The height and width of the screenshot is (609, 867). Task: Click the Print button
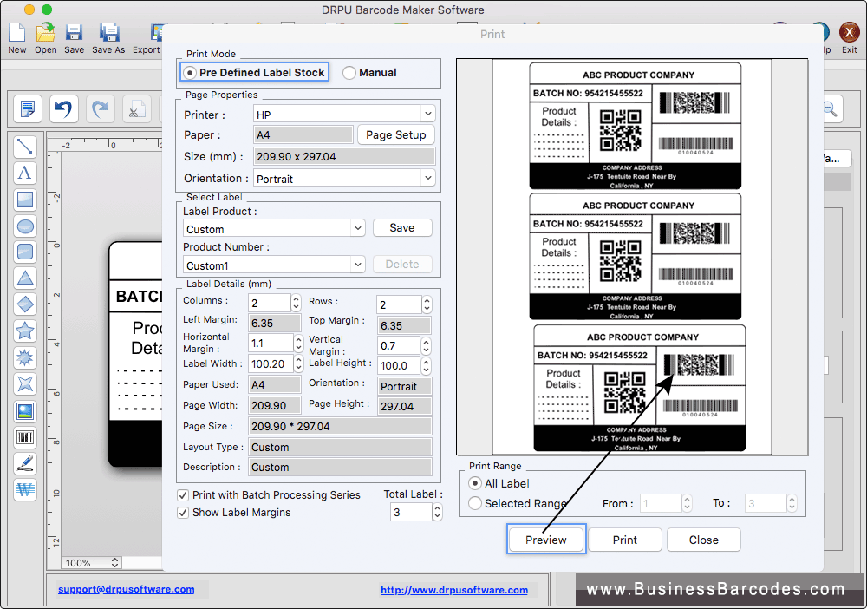[625, 540]
